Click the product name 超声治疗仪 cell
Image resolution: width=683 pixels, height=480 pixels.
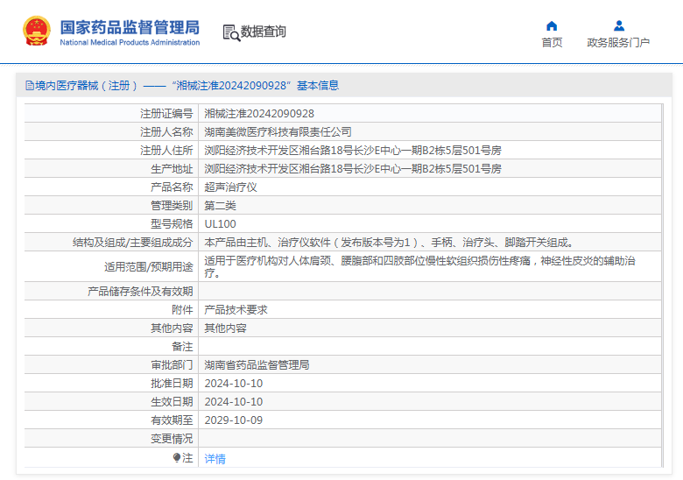pyautogui.click(x=429, y=187)
